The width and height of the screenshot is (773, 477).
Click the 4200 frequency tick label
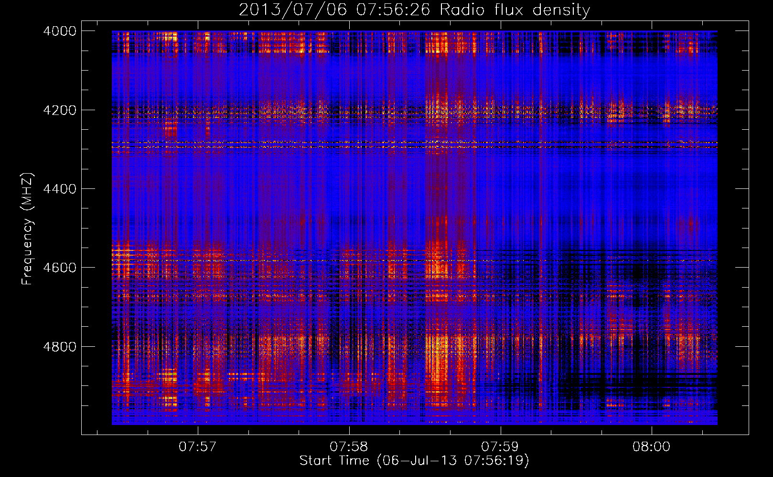60,110
